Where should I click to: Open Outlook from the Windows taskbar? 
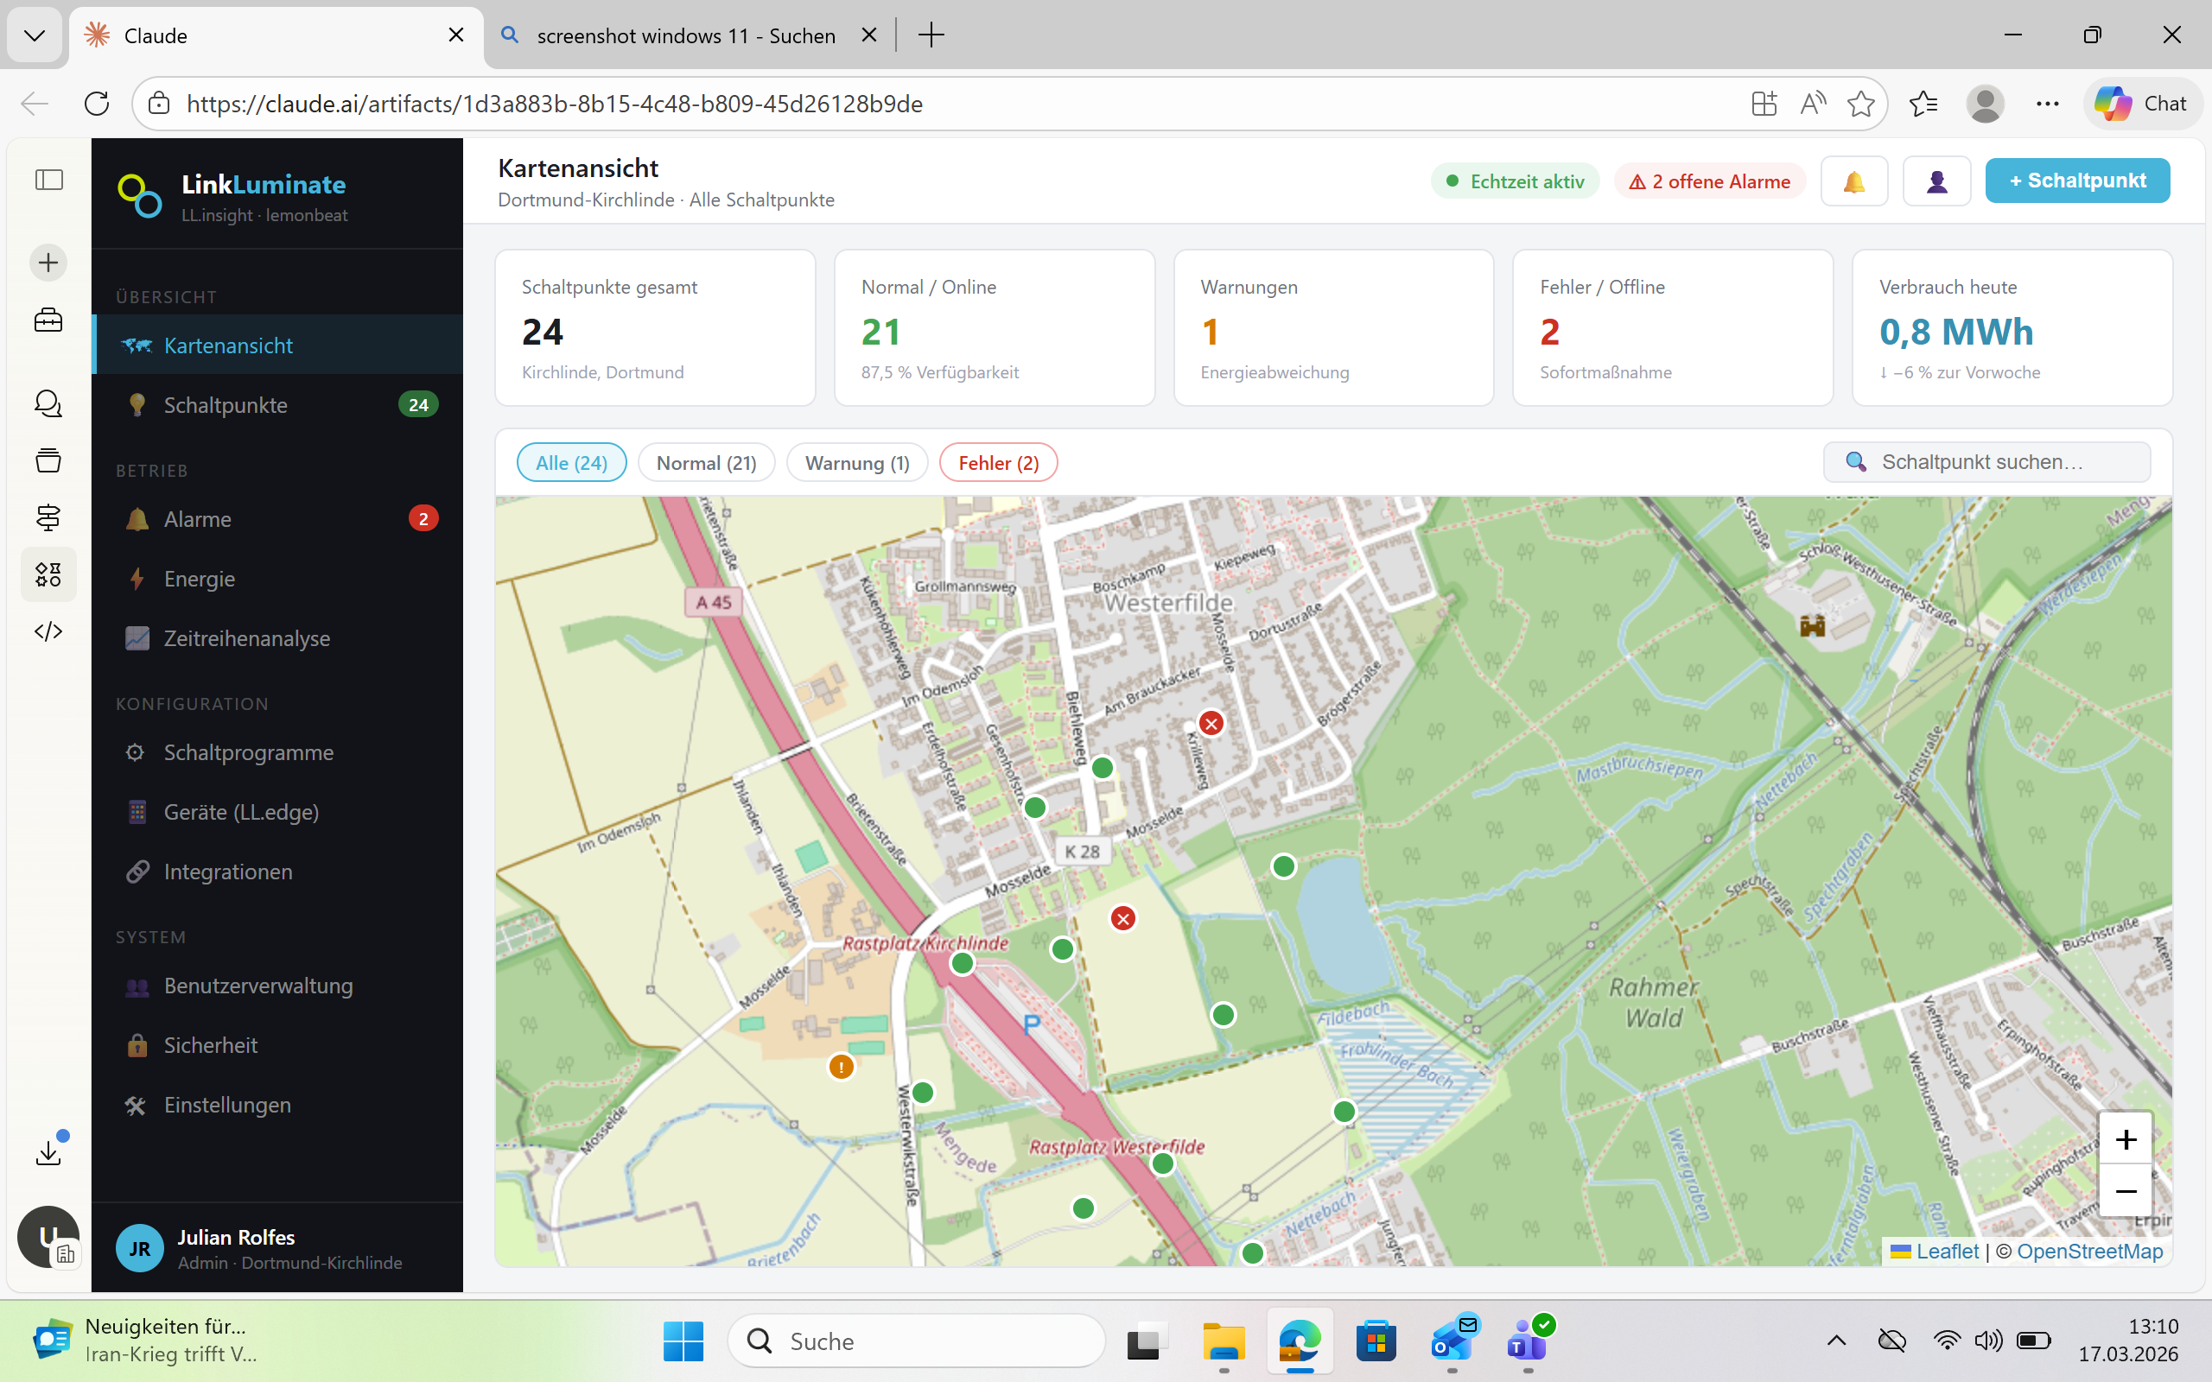[x=1453, y=1340]
